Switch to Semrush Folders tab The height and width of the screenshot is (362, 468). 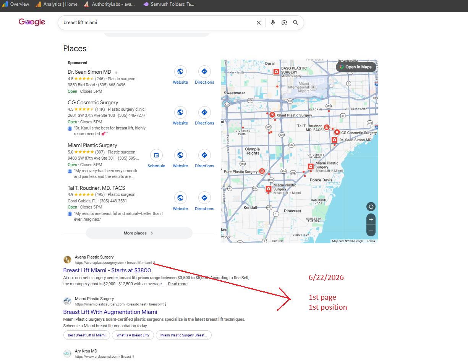point(168,4)
